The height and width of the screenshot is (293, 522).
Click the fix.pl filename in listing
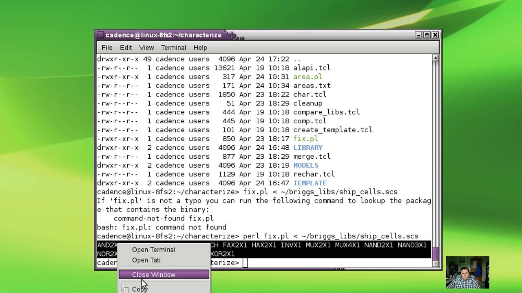[306, 139]
